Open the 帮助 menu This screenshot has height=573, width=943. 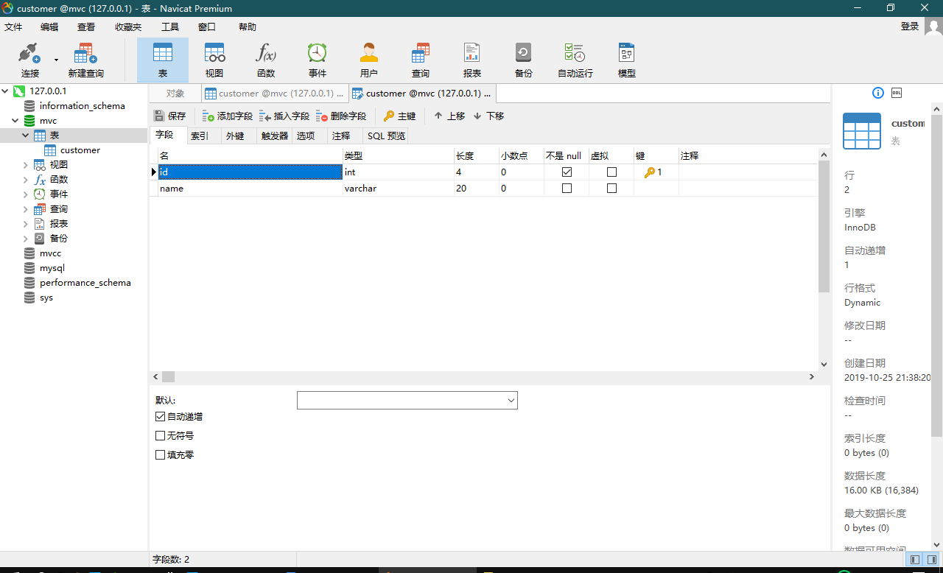tap(248, 27)
